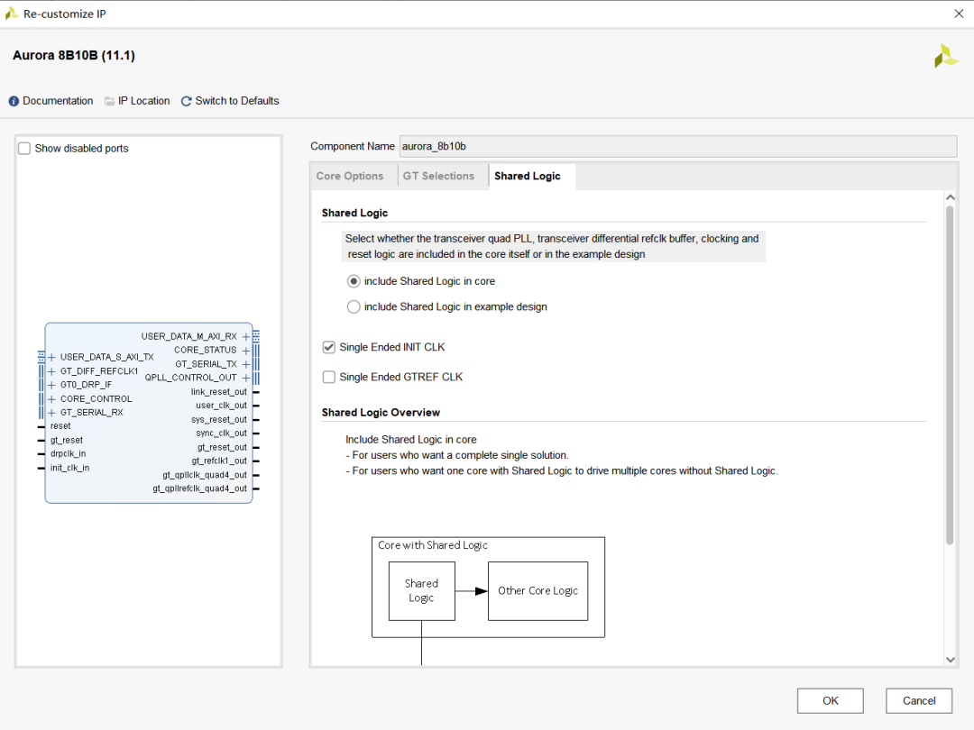Click the scrollbar down arrow
This screenshot has width=974, height=730.
pos(950,660)
